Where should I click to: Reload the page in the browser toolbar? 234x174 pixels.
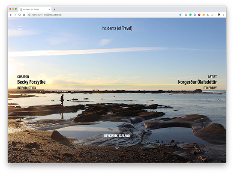[19, 15]
